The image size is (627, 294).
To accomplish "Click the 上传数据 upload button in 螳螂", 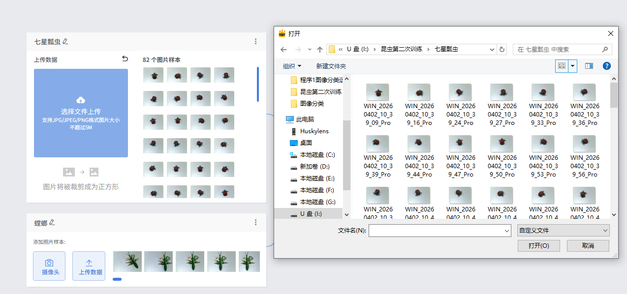I will tap(89, 266).
